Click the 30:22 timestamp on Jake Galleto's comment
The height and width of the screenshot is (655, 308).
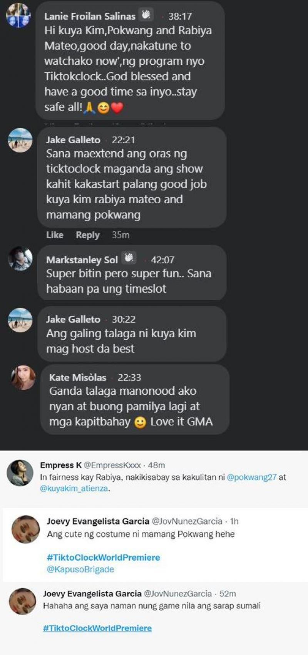pos(124,319)
